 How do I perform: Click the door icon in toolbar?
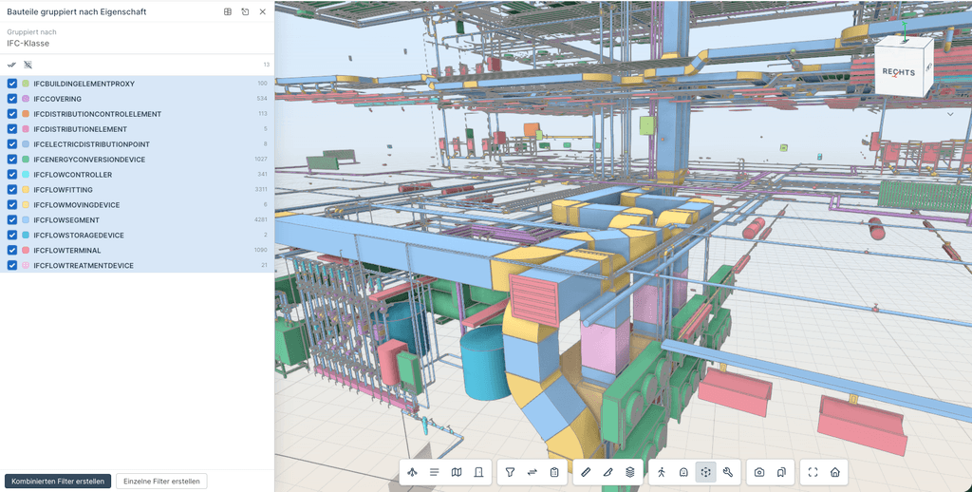[478, 472]
